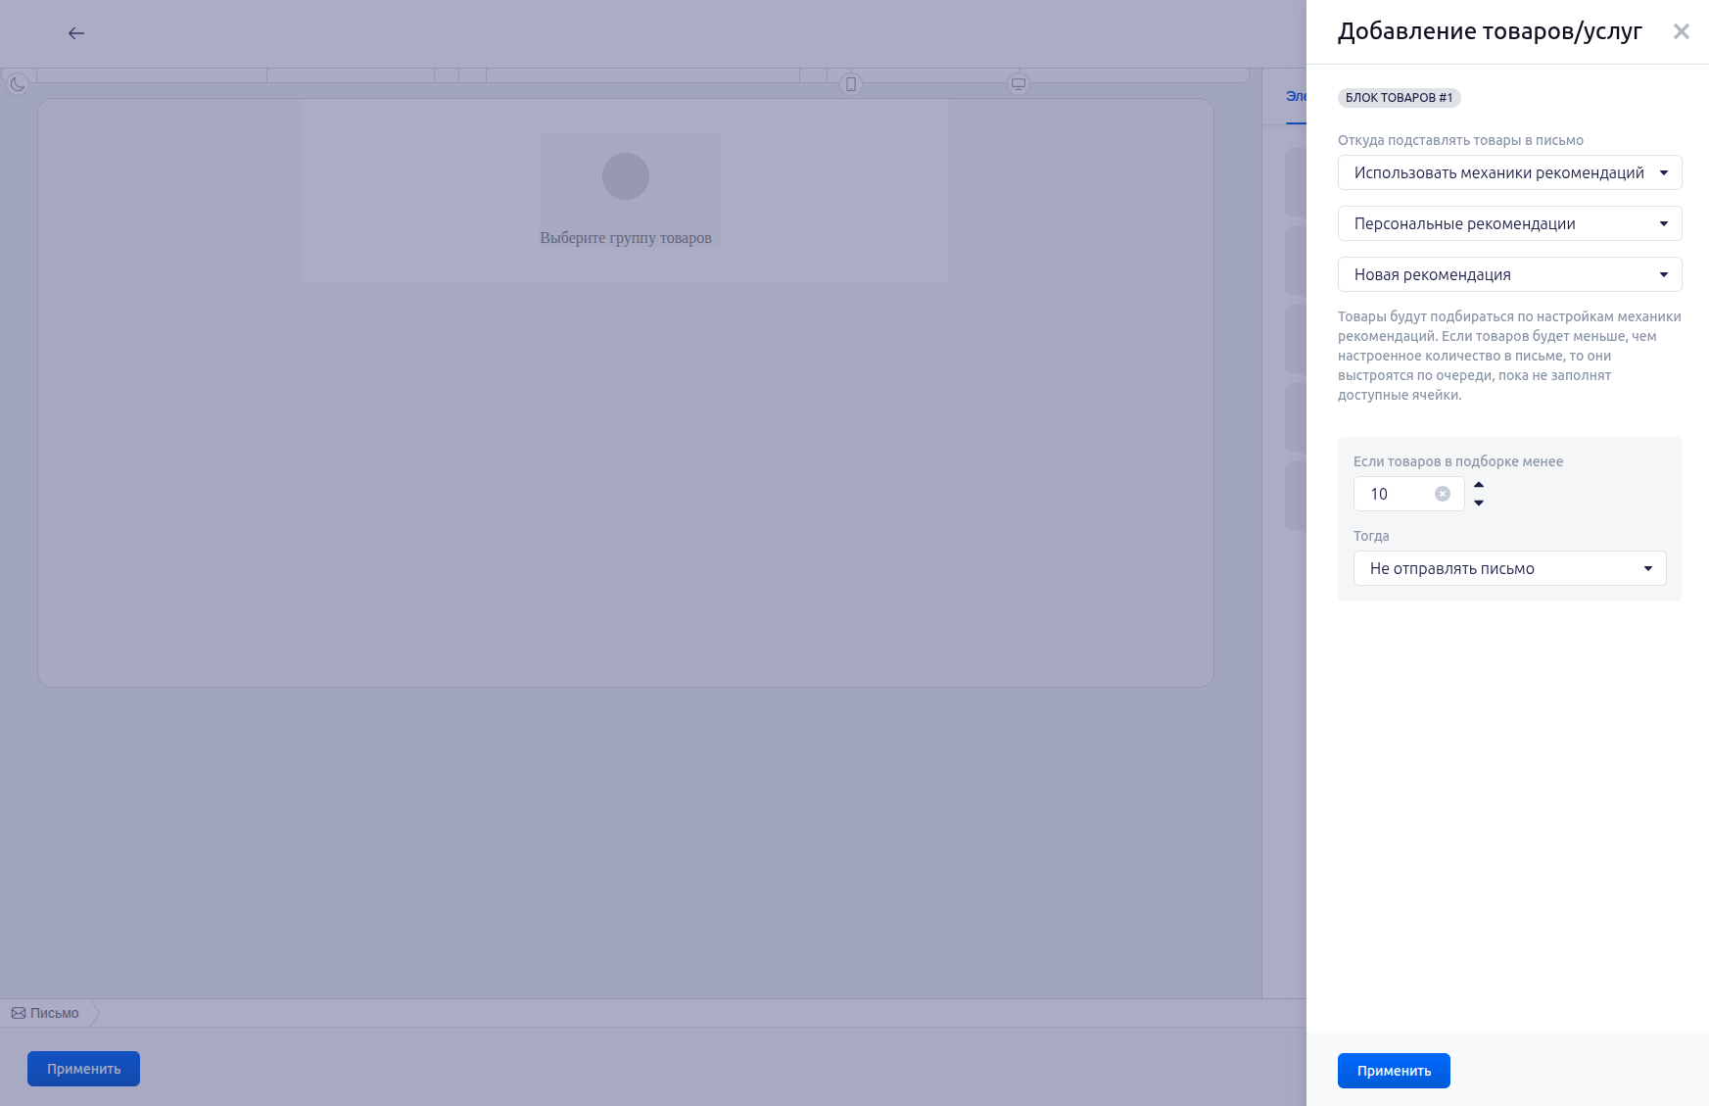Open the Использовать механики рекомендаций dropdown
Screen dimensions: 1709x1106
click(x=1509, y=172)
